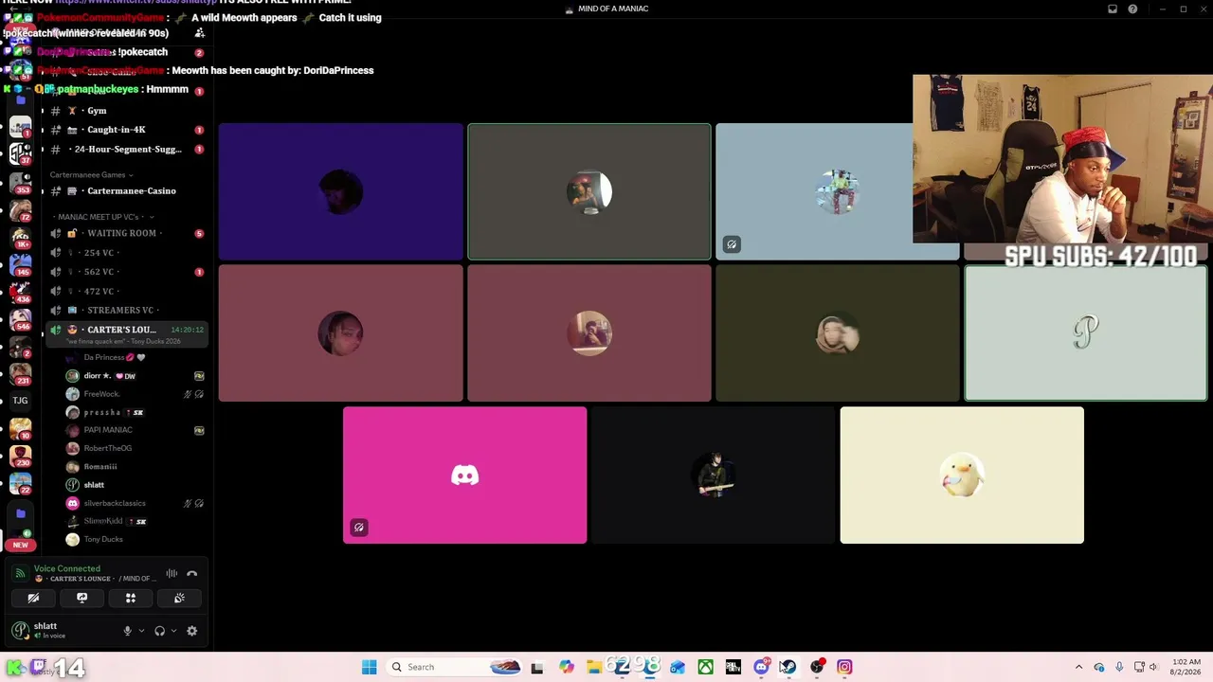
Task: Expand headphone output options arrow
Action: tap(173, 631)
